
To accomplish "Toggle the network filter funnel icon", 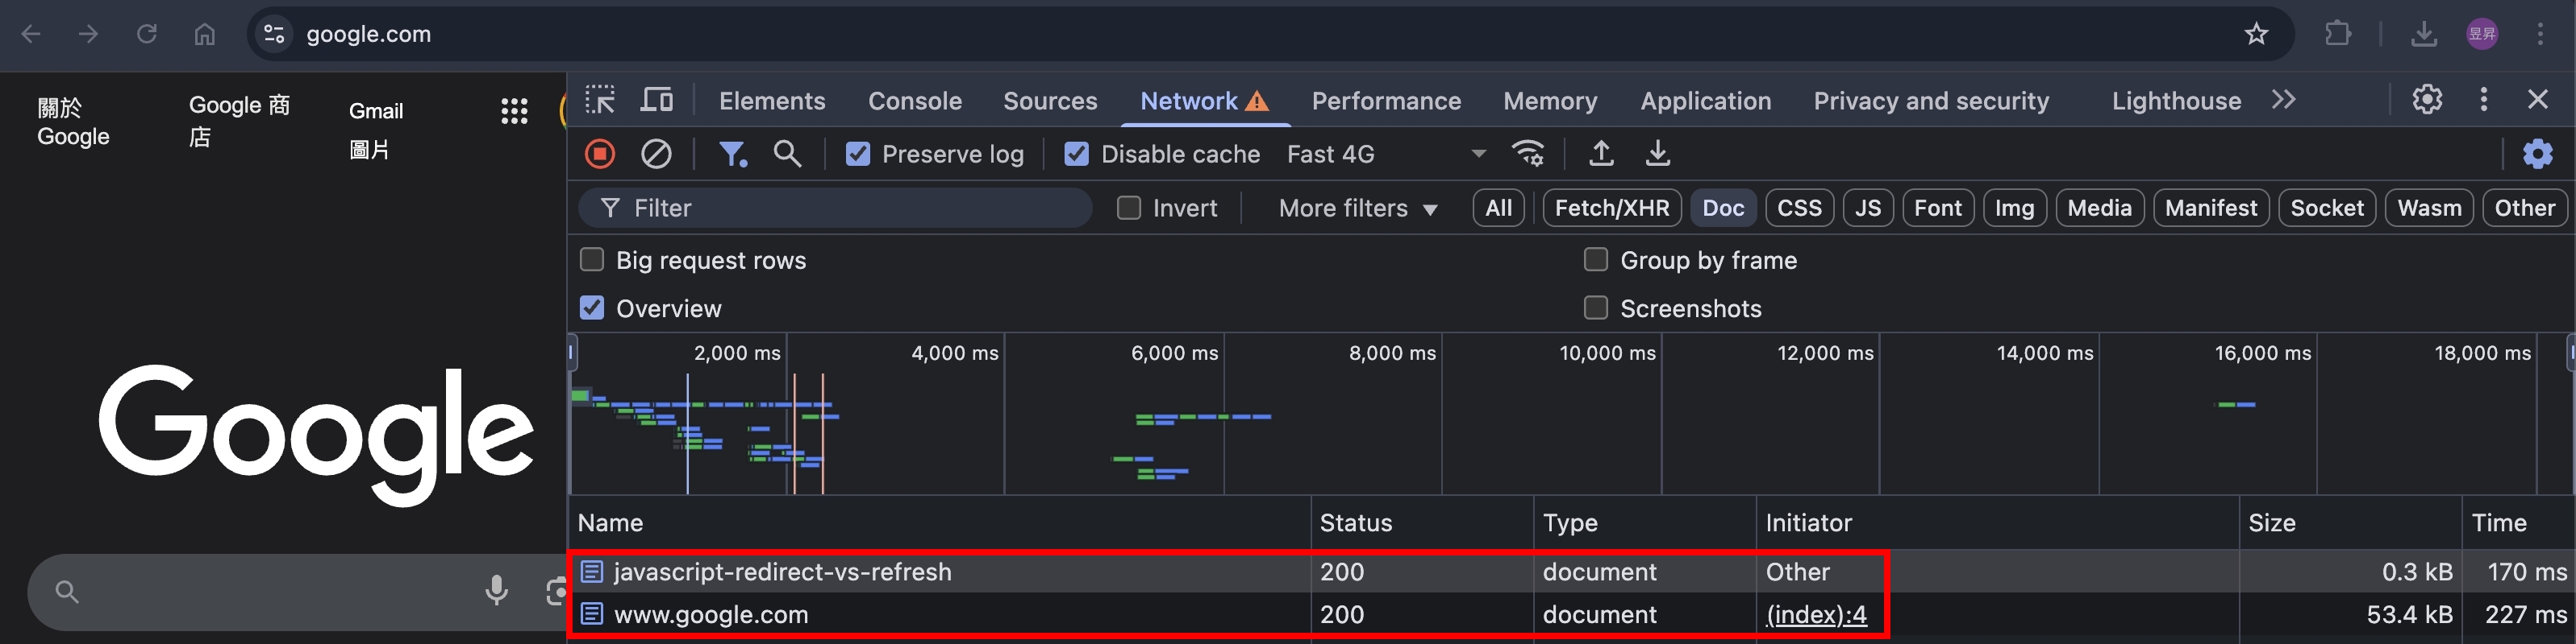I will point(733,154).
